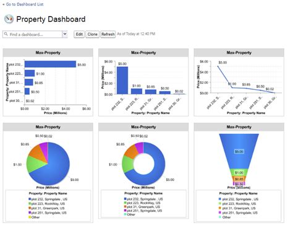Click the $0.50 bar in horizontal bar chart
This screenshot has height=233, width=293.
27,91
